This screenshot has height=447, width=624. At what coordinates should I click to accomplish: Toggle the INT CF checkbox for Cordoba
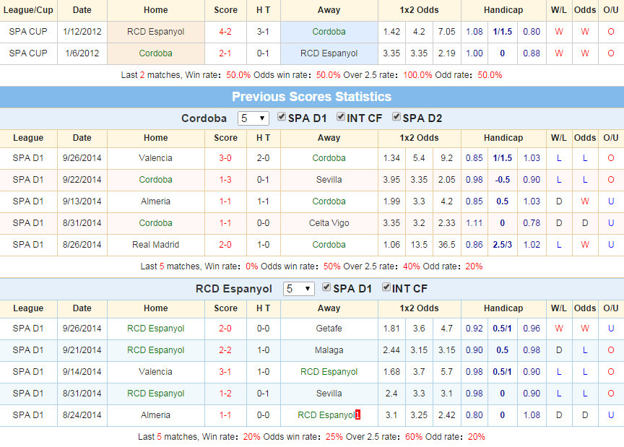point(341,117)
